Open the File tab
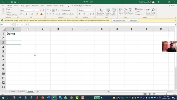 (x=3, y=6)
